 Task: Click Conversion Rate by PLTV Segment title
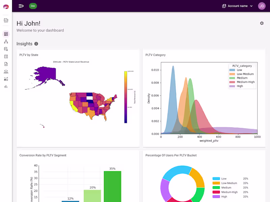43,155
